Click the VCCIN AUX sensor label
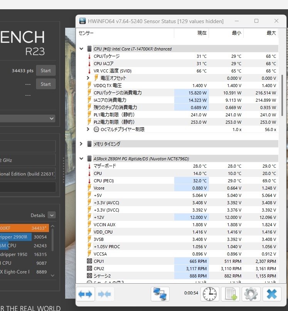288x311 pixels. coord(104,225)
